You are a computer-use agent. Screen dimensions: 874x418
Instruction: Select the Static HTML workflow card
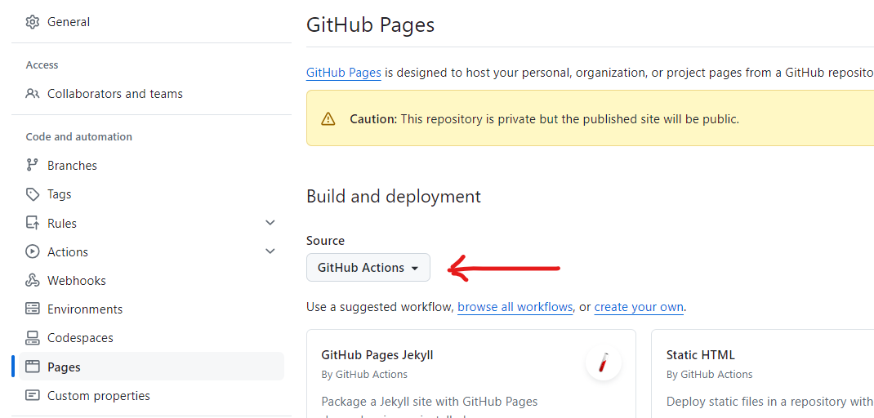click(x=763, y=373)
